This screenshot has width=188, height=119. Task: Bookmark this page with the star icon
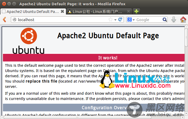click(x=111, y=19)
